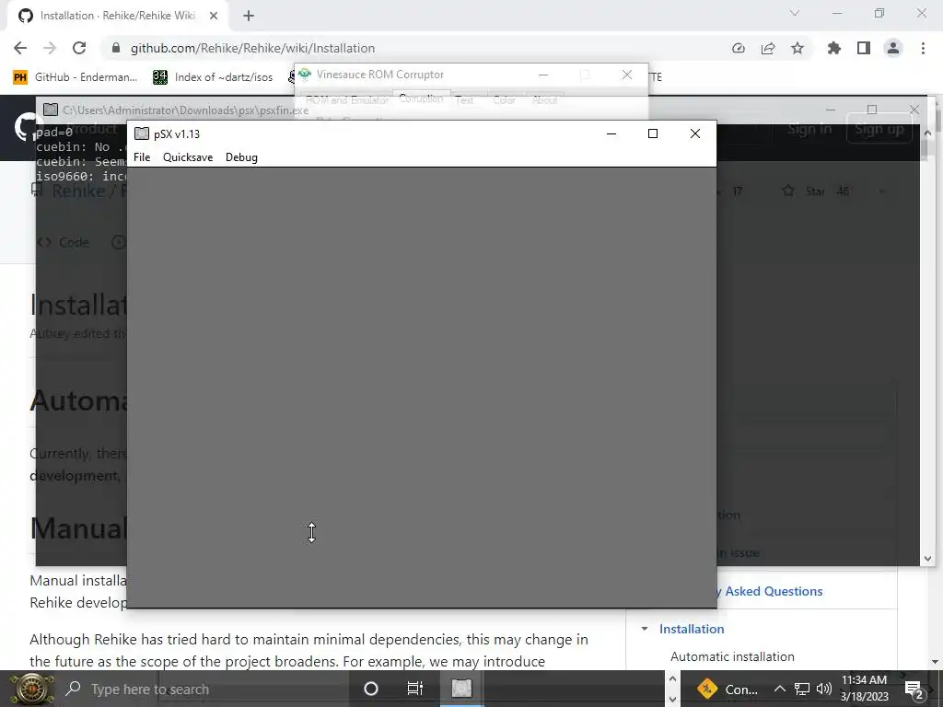Click the Vinesauce ROM Corruptor title icon
Viewport: 943px width, 707px height.
click(x=305, y=74)
